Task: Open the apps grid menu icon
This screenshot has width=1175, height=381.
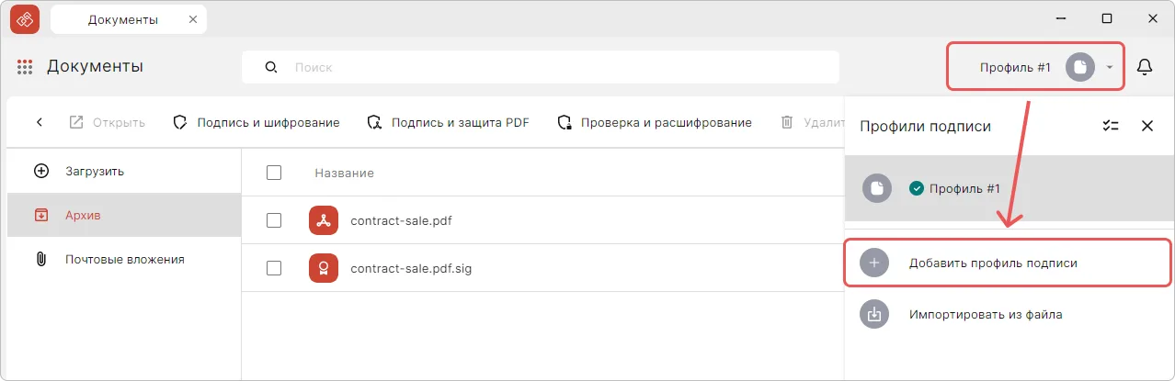Action: pyautogui.click(x=25, y=67)
